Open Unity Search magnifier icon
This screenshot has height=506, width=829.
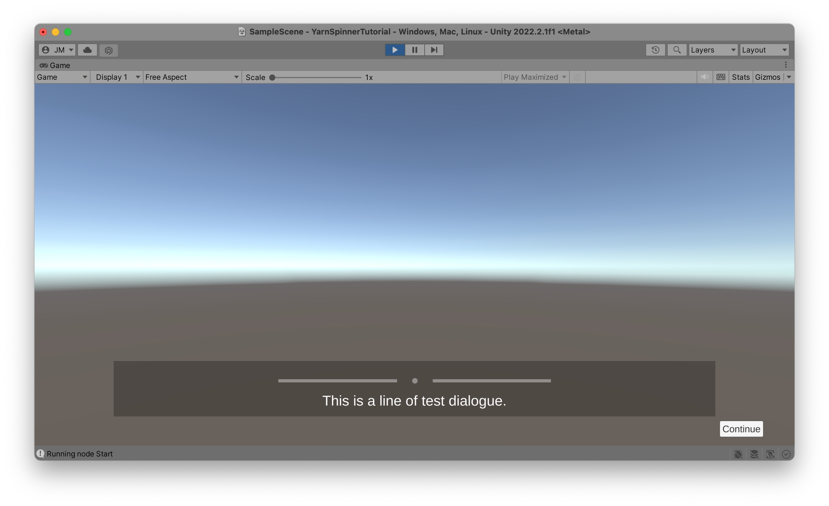(676, 50)
